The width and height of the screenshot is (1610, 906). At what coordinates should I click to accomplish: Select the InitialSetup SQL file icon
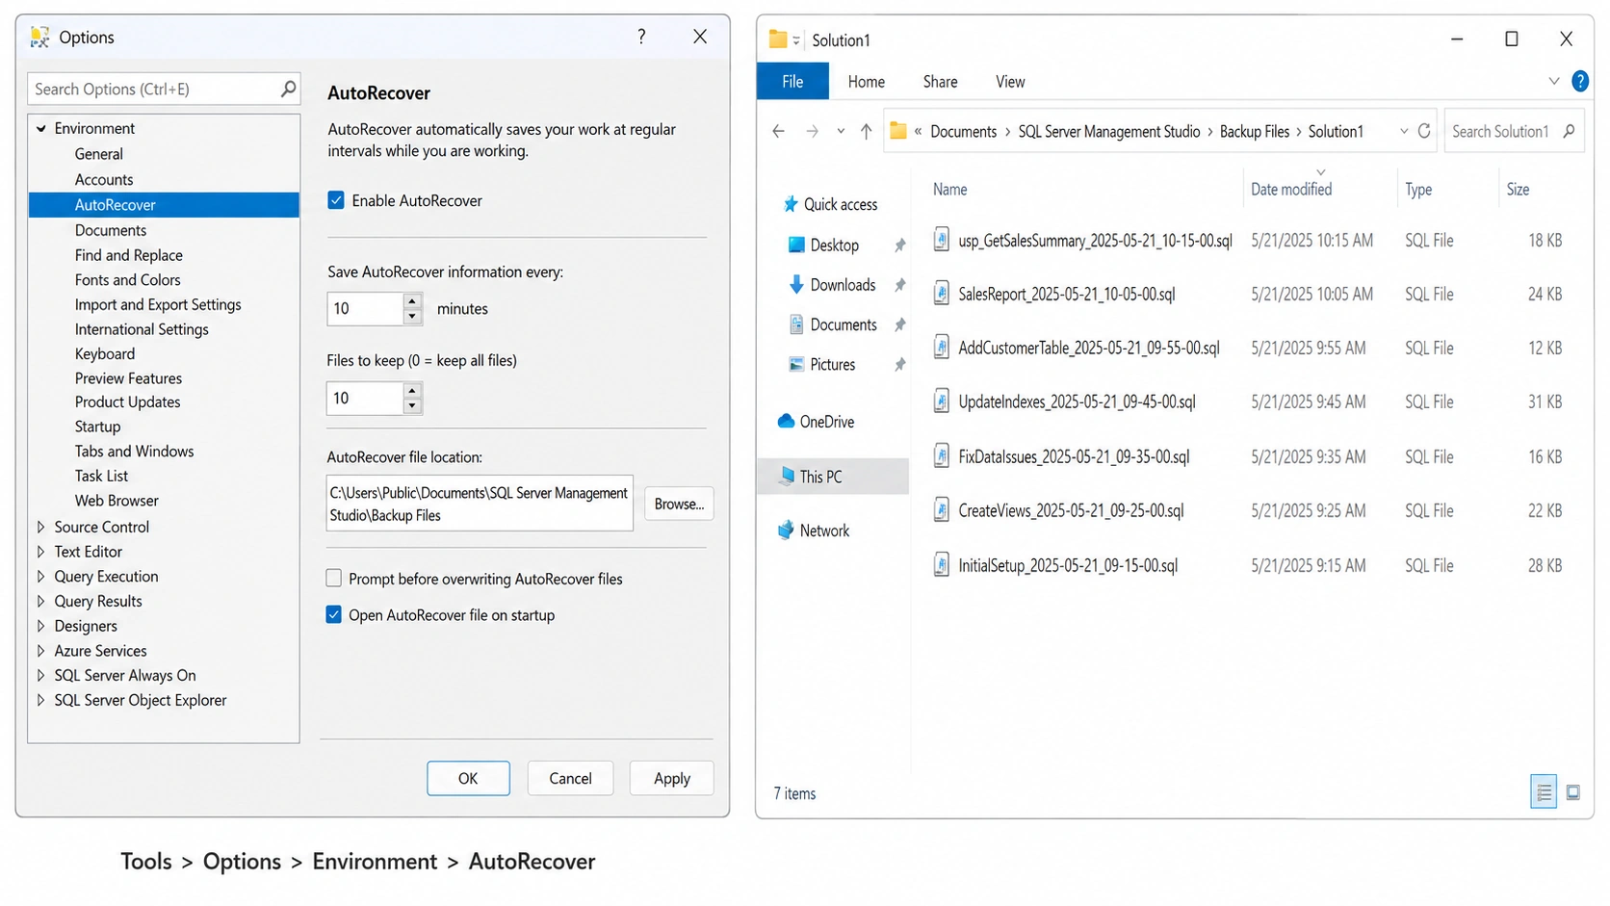941,565
